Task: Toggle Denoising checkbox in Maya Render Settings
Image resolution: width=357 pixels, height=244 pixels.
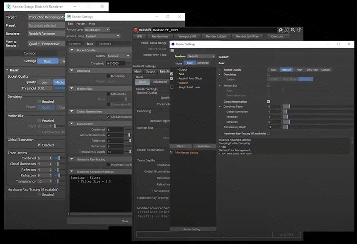Action: [x=108, y=76]
